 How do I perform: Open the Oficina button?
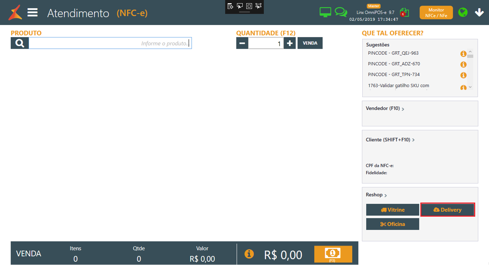(x=393, y=224)
